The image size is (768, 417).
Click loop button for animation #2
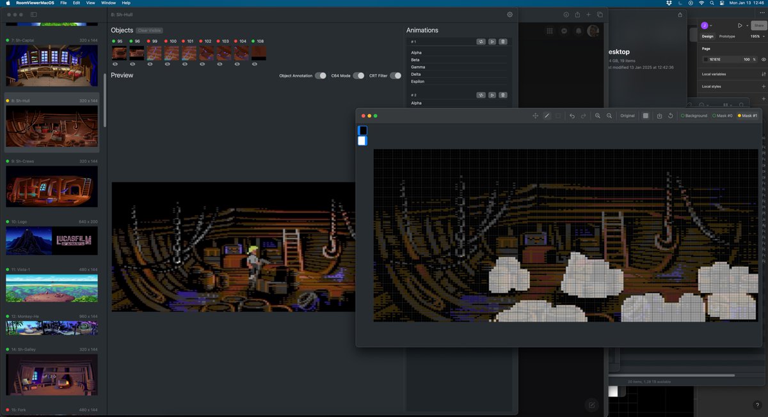[x=481, y=95]
